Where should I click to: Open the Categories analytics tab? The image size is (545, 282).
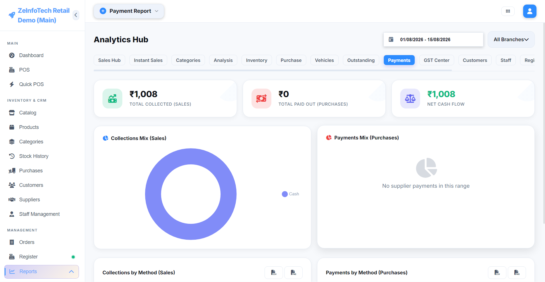pyautogui.click(x=188, y=60)
